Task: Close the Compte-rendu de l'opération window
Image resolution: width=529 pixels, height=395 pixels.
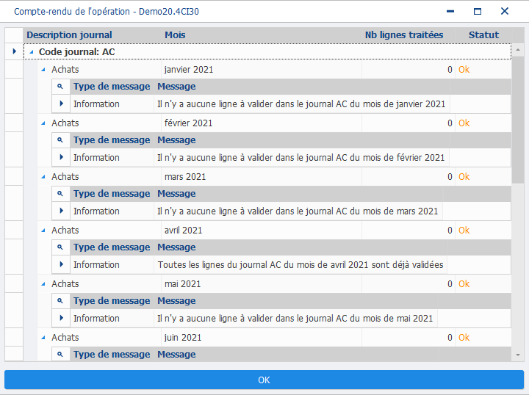Action: (504, 12)
